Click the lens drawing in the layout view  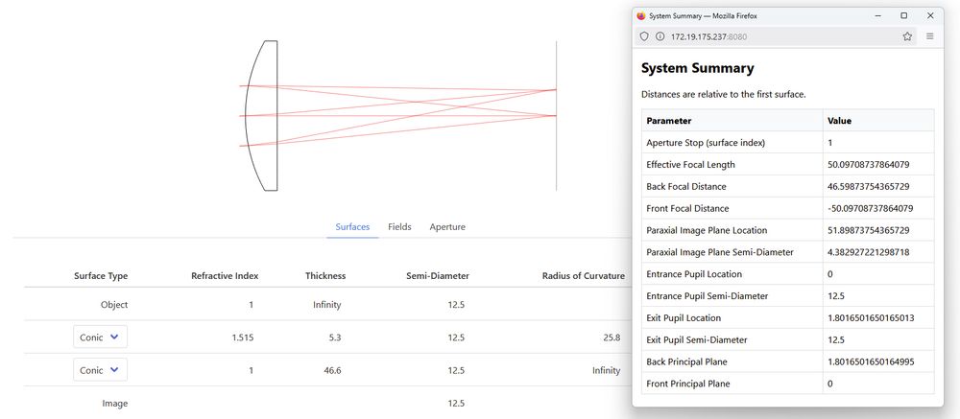click(261, 116)
